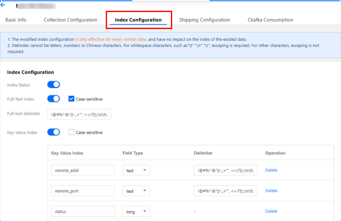Turn off the Full-Text Index switch

(x=54, y=99)
